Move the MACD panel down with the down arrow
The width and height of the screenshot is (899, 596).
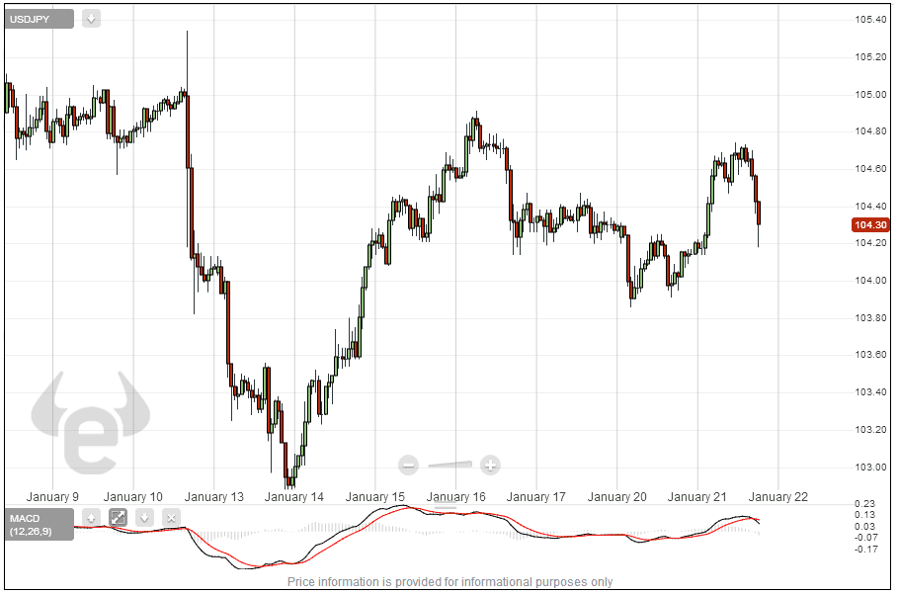point(145,518)
